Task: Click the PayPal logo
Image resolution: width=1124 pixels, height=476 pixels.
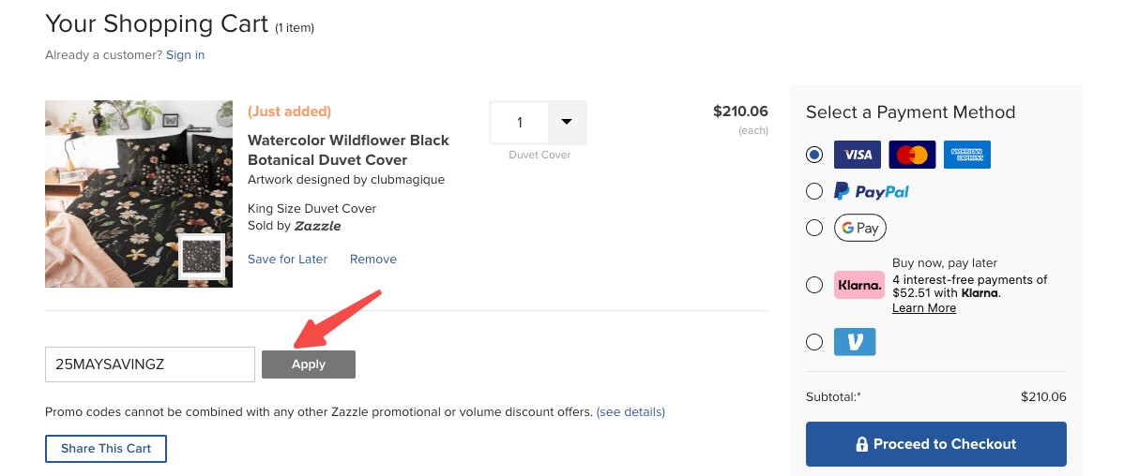Action: [872, 191]
